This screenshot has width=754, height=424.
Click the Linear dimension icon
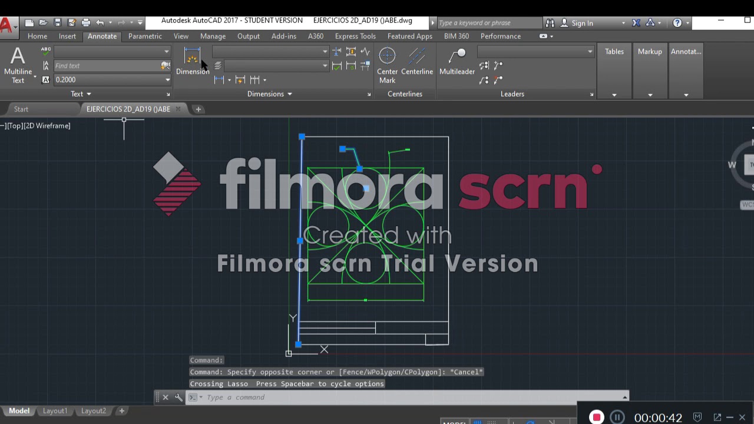tap(219, 79)
